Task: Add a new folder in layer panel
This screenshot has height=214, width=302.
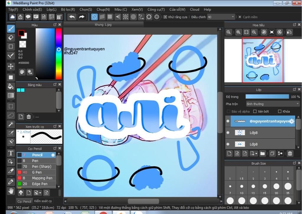Action: 262,153
